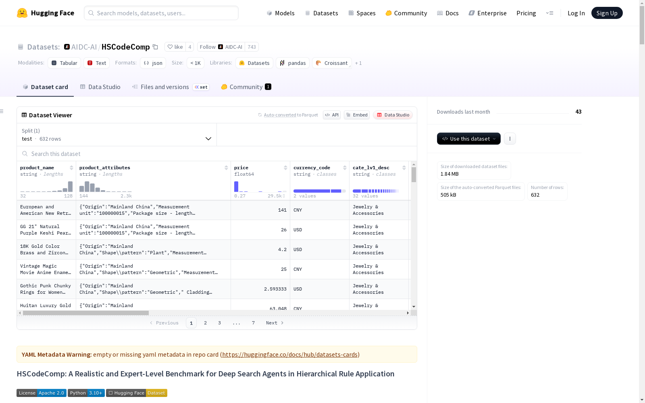The image size is (645, 403).
Task: Open Enterprise in the top navigation
Action: tap(488, 13)
